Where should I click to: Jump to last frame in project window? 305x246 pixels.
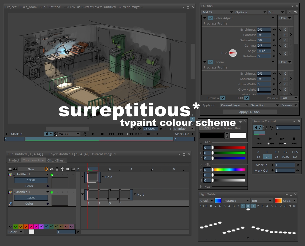[x=120, y=134]
